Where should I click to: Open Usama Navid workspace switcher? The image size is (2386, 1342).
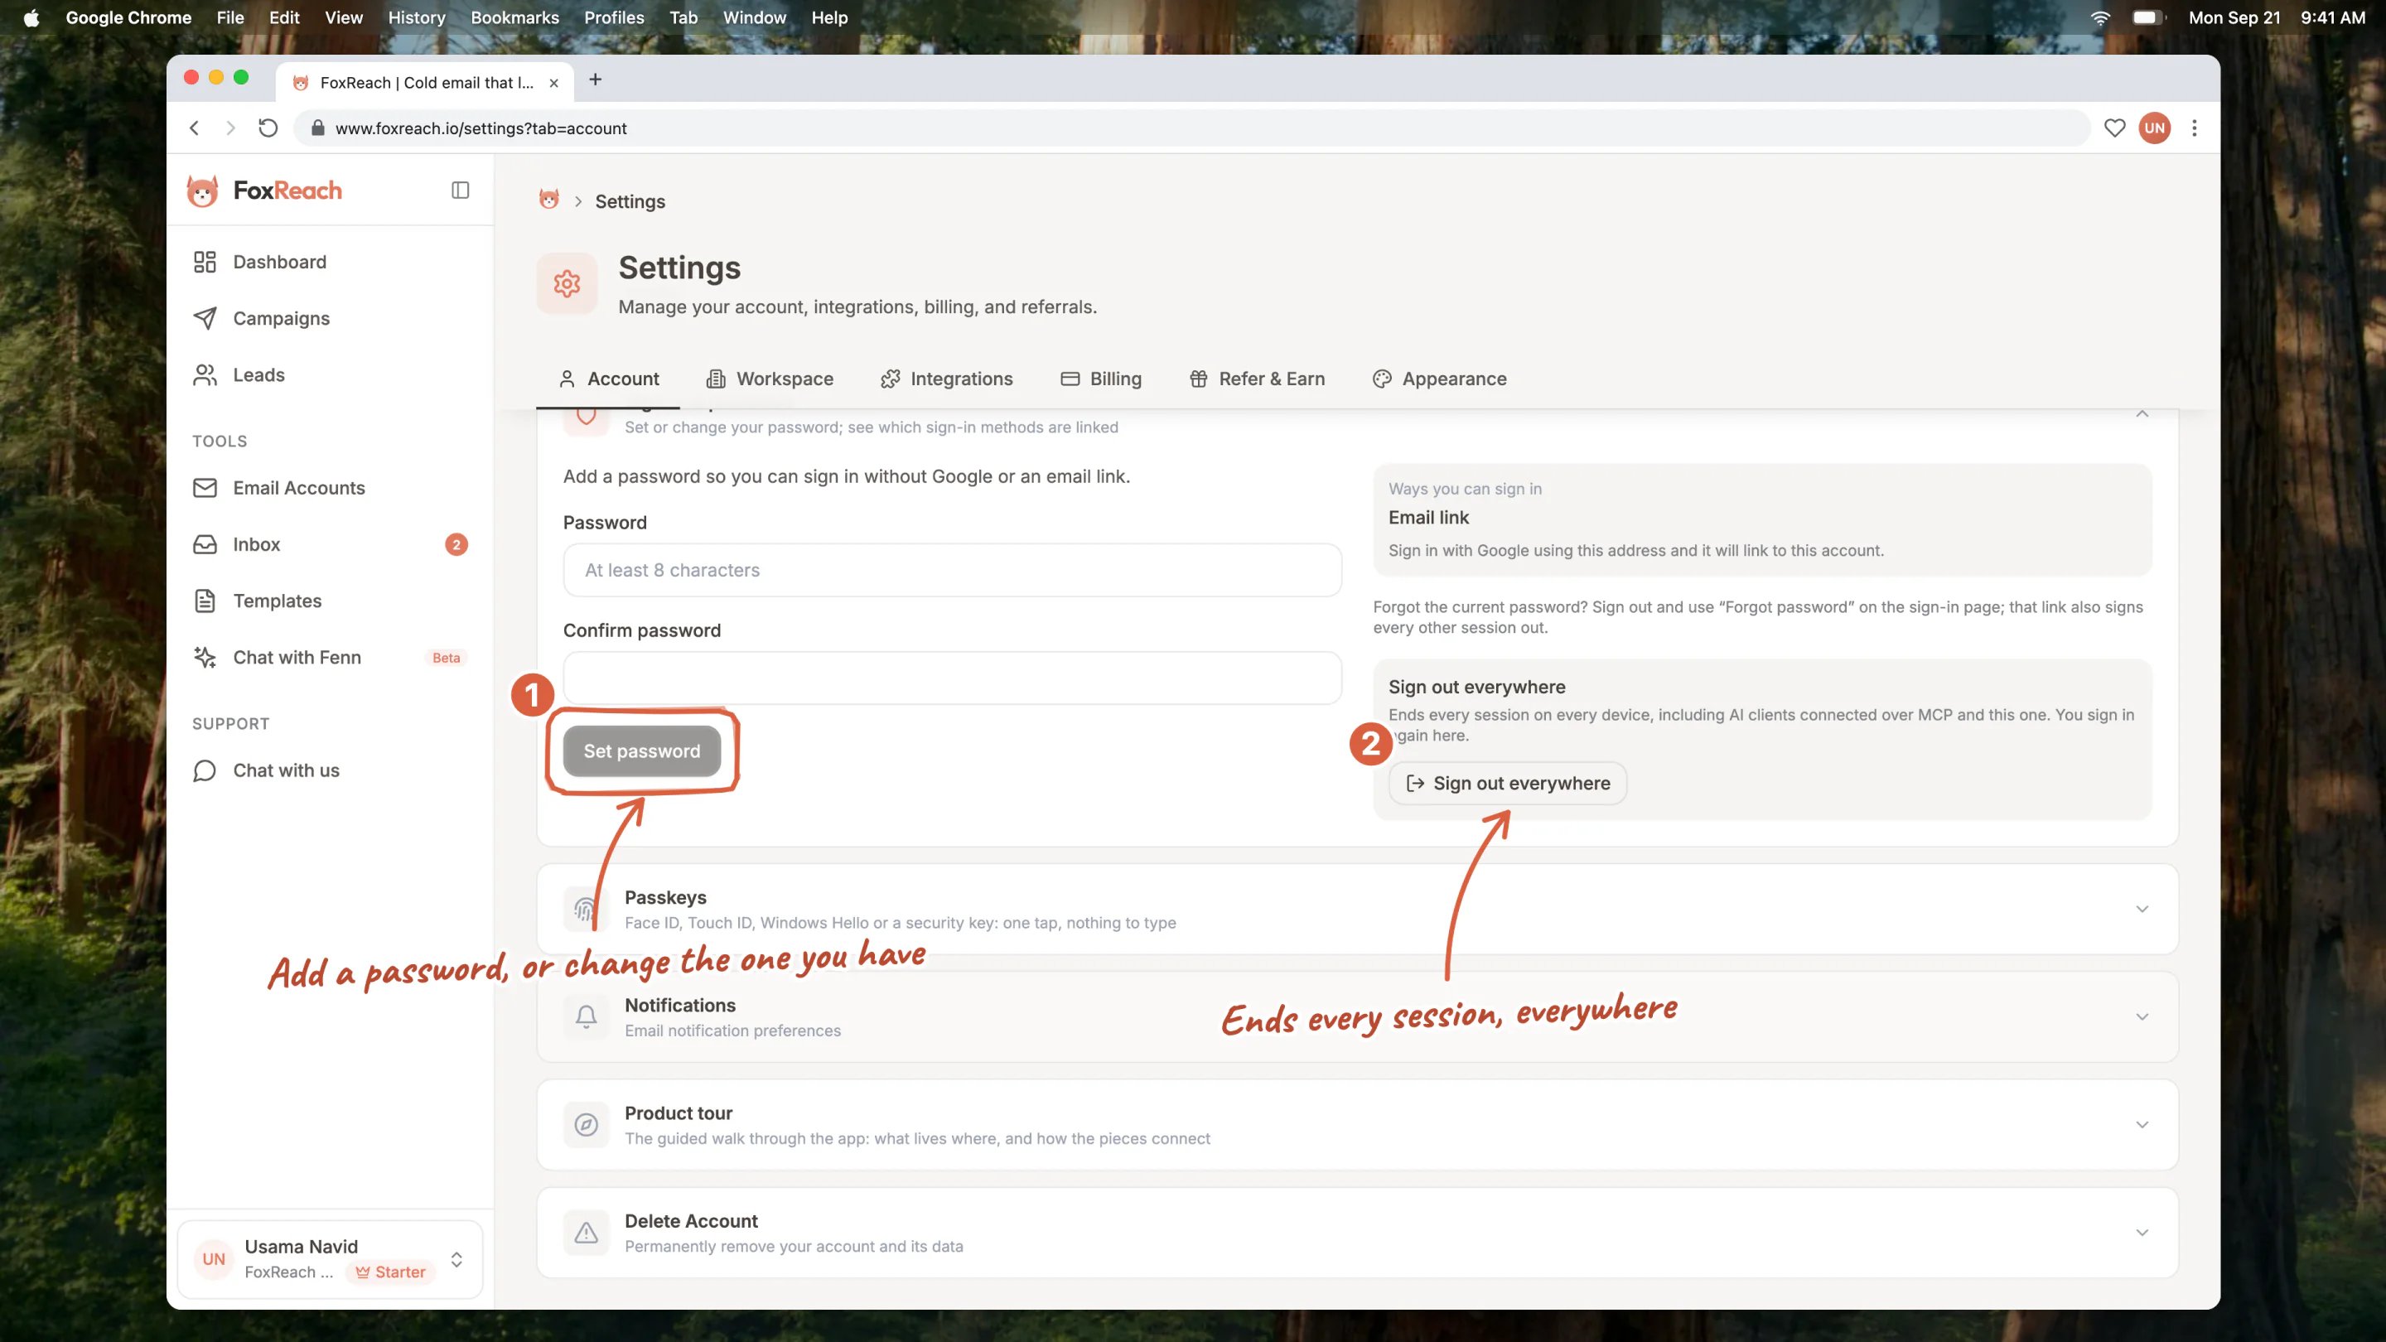click(x=330, y=1259)
